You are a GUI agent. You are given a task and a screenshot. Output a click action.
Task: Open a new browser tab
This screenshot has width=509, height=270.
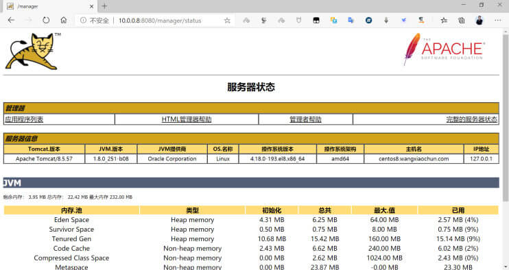point(104,6)
